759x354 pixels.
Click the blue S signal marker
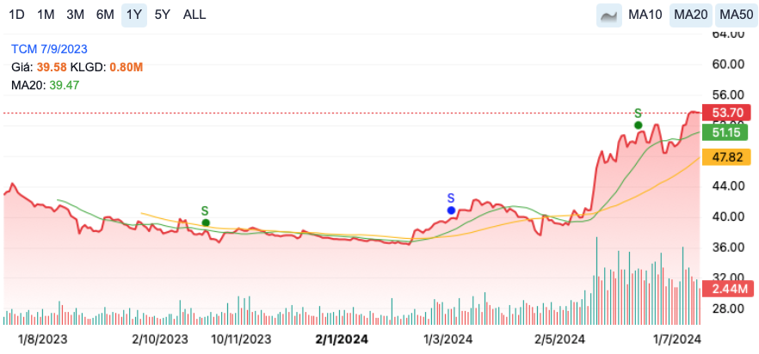[451, 210]
